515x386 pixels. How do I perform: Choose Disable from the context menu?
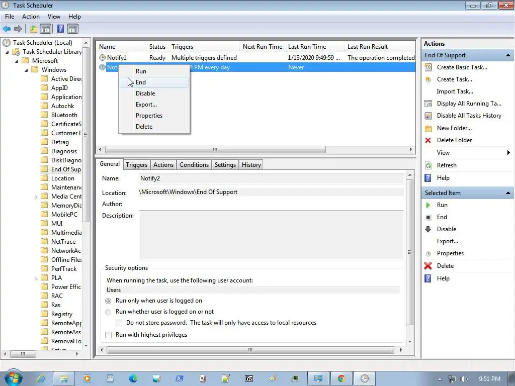154,93
